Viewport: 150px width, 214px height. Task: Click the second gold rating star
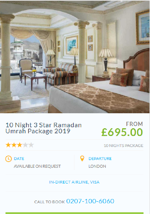[14, 145]
